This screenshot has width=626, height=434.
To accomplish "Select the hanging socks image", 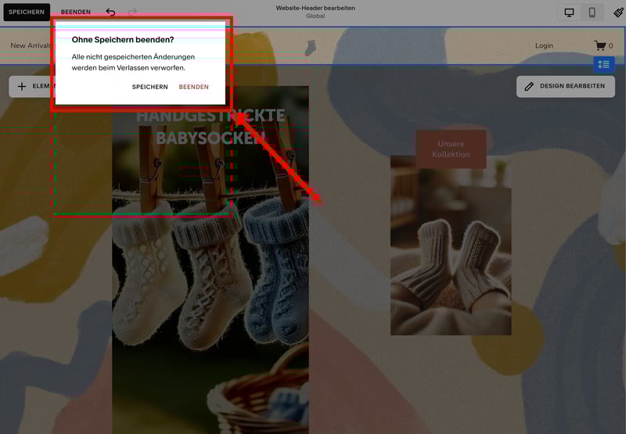I will coord(210,279).
